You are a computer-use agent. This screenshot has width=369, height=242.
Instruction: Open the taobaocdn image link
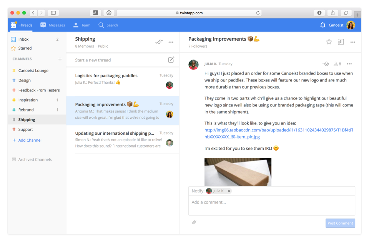[x=278, y=133]
